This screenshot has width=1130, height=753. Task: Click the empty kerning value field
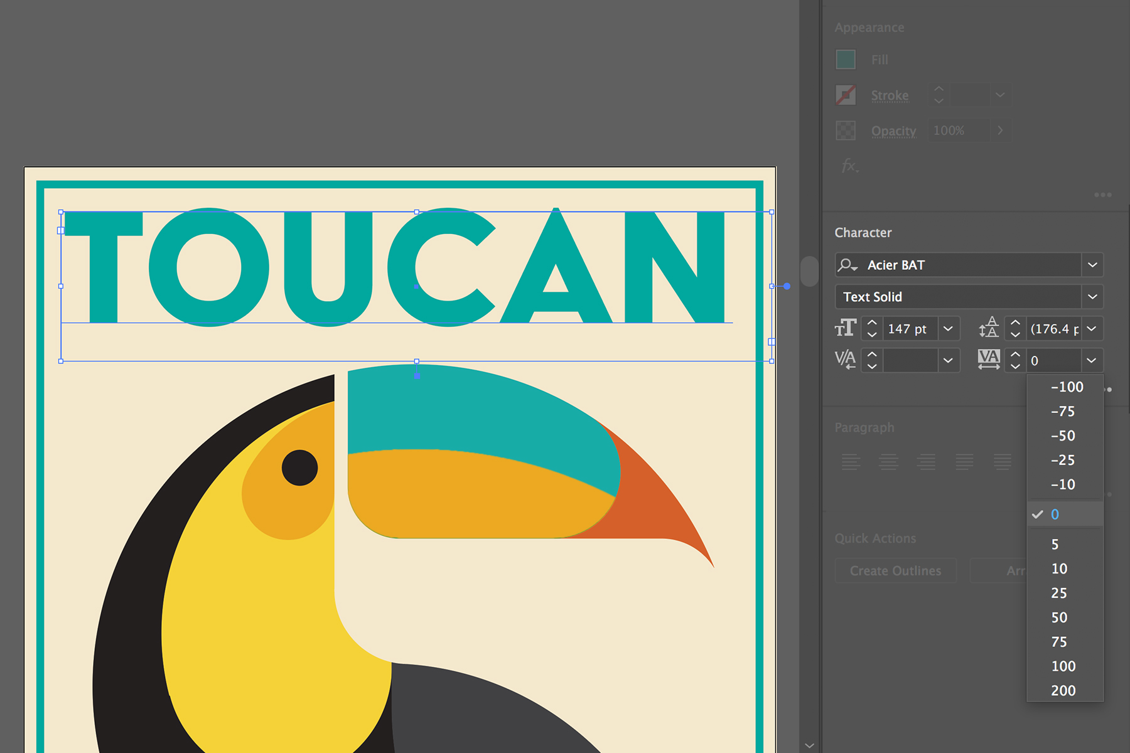click(x=910, y=361)
